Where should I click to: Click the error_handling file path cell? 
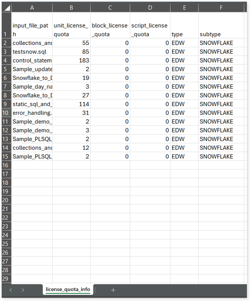(x=32, y=113)
